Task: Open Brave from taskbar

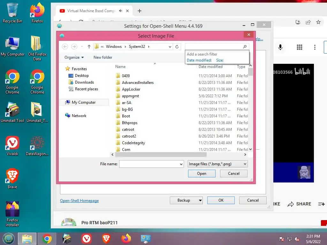Action: (x=106, y=239)
